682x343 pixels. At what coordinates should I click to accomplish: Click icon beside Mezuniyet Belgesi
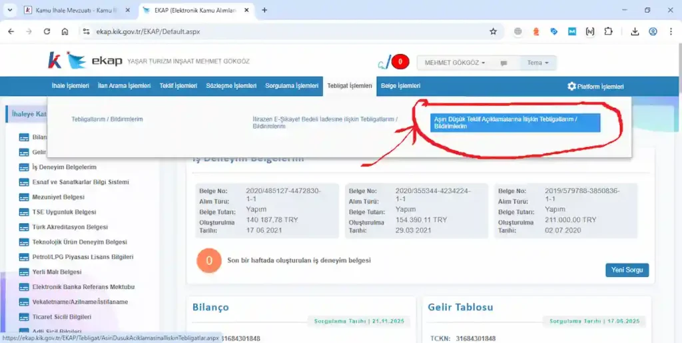(24, 197)
